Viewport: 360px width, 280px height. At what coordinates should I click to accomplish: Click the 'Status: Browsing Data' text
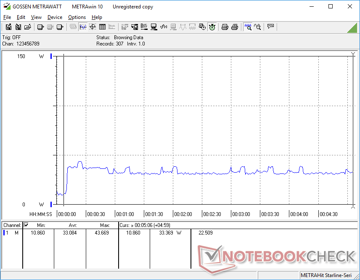pos(119,37)
